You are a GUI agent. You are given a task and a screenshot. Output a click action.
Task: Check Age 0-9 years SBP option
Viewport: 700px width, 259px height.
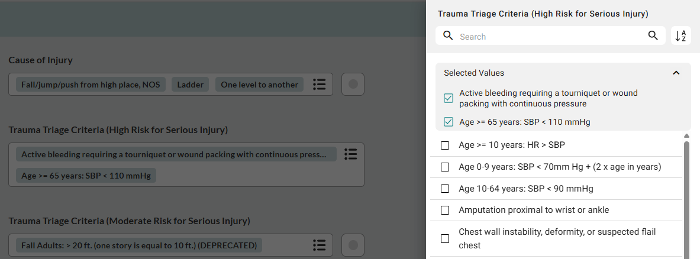(x=446, y=167)
